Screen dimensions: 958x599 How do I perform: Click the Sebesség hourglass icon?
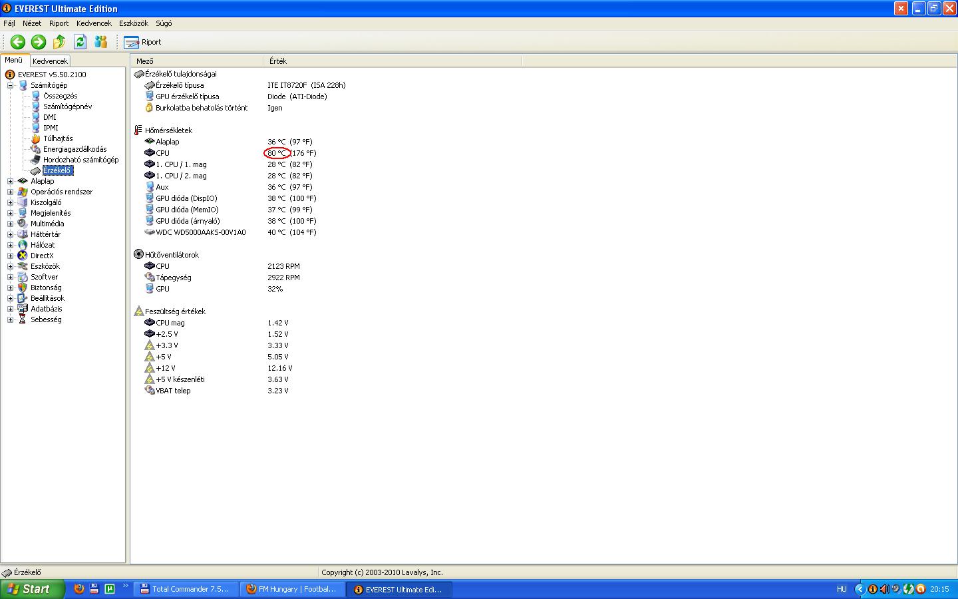(23, 319)
